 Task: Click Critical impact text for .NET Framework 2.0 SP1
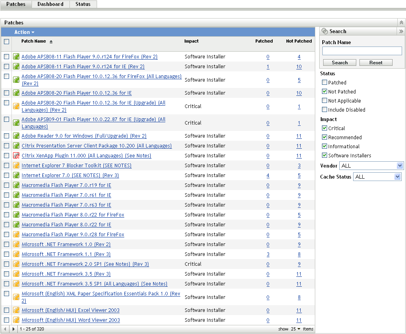[193, 264]
